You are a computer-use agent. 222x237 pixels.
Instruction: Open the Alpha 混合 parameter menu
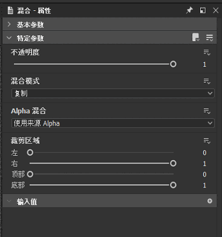click(x=207, y=111)
